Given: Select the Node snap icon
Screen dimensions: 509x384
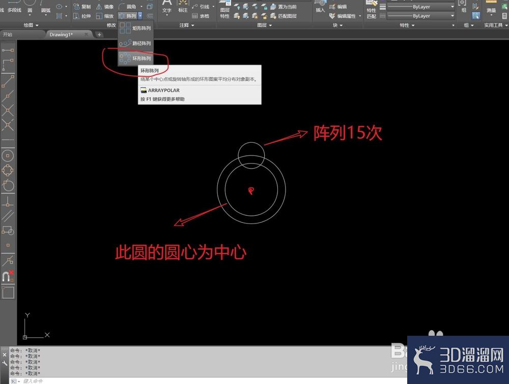Looking at the screenshot, I should [x=8, y=245].
